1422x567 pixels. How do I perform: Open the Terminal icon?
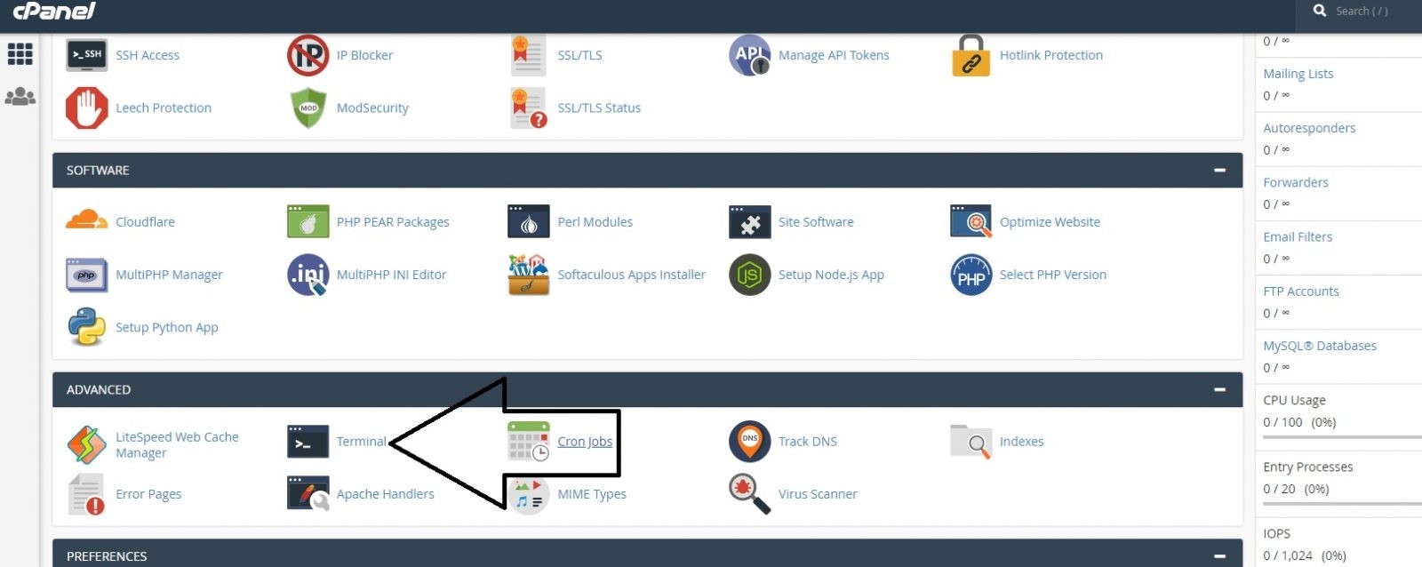pyautogui.click(x=308, y=442)
